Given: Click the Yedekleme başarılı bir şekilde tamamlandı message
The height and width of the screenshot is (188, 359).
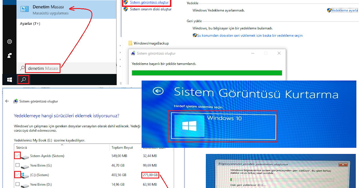Looking at the screenshot, I should point(164,64).
